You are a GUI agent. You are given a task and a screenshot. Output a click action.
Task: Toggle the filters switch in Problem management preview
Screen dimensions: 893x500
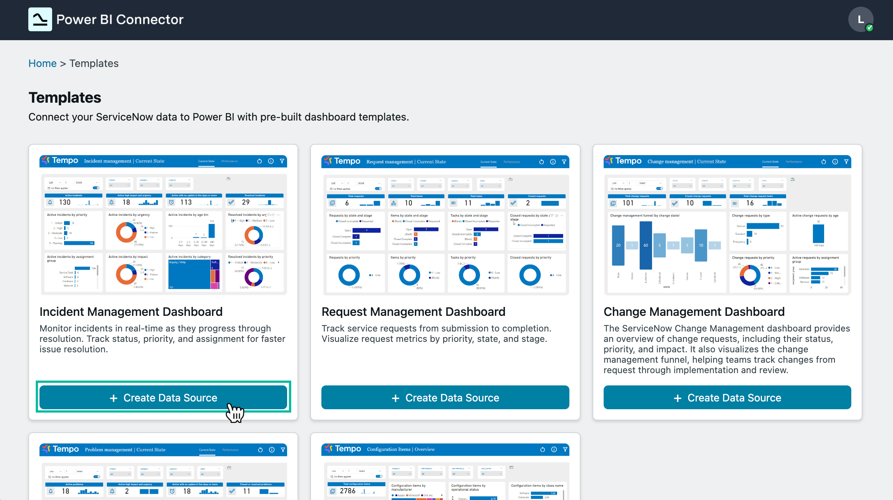tap(97, 477)
